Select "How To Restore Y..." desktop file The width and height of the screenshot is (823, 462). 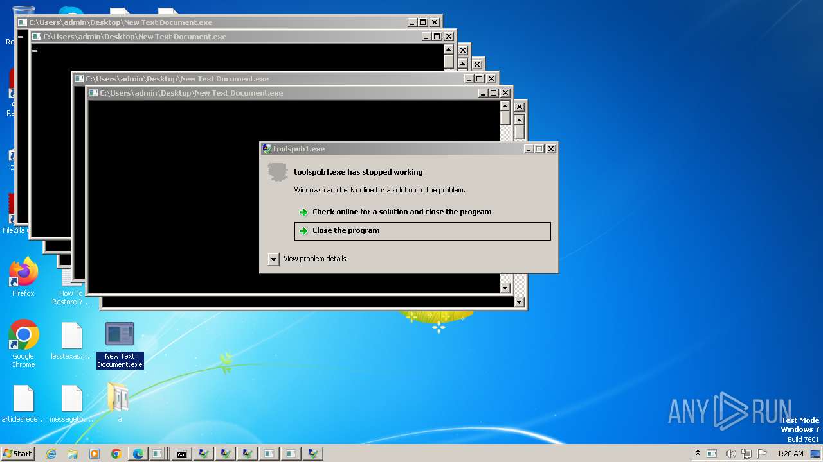point(71,287)
